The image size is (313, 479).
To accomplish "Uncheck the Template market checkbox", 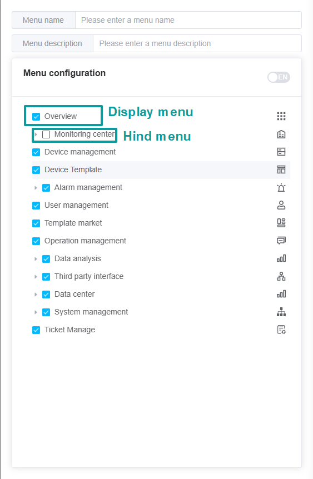I will 36,223.
